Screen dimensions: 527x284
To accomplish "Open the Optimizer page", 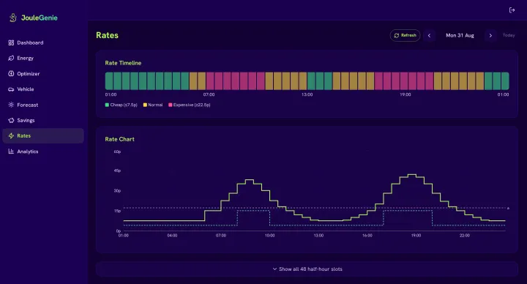I will pos(43,74).
